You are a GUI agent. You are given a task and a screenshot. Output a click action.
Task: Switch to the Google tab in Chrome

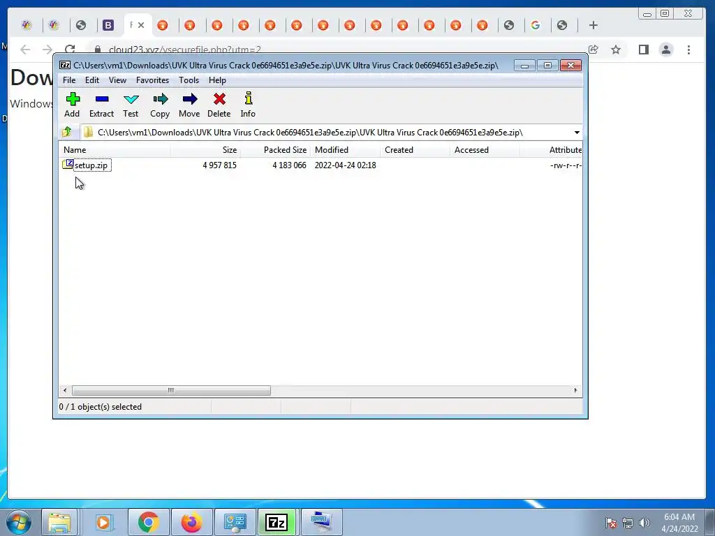click(536, 25)
